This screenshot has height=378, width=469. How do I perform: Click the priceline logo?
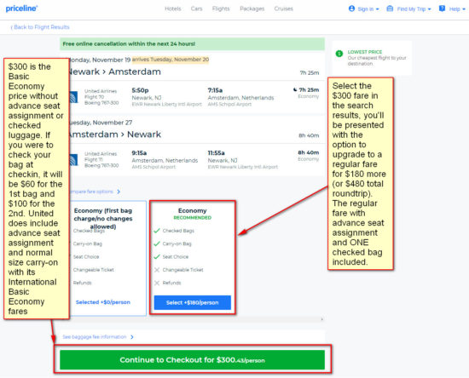click(21, 9)
